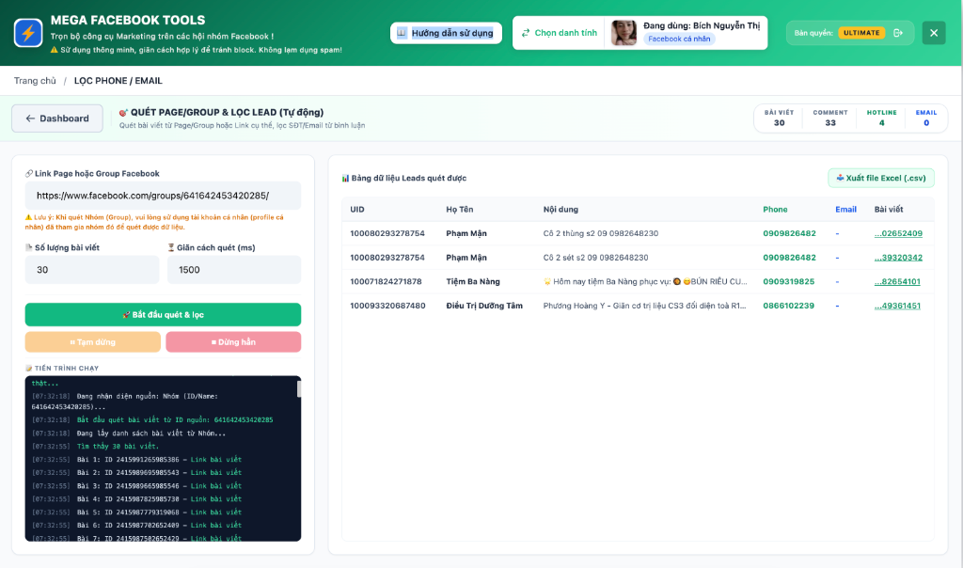Open Link bài viết for Bài 6
This screenshot has width=963, height=568.
(x=216, y=526)
